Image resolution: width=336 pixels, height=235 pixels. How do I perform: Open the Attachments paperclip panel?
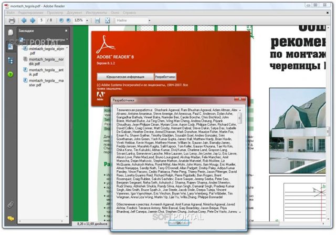pyautogui.click(x=10, y=205)
